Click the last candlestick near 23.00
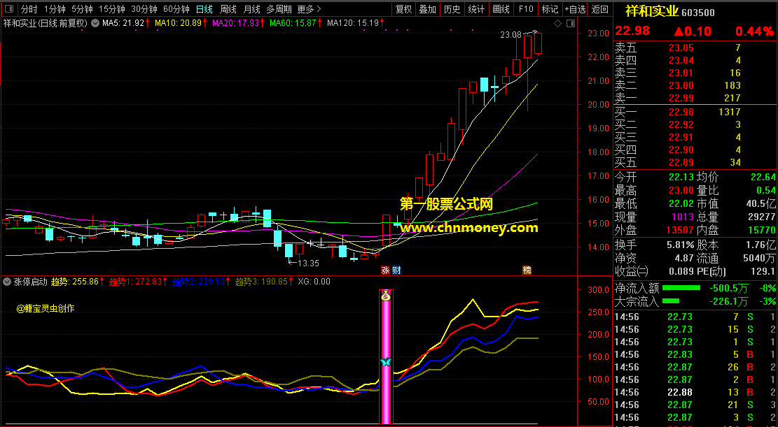The height and width of the screenshot is (427, 778). click(x=539, y=43)
